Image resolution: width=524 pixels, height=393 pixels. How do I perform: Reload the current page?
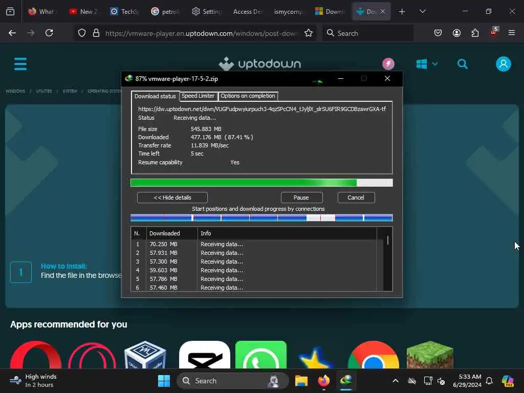coord(49,33)
